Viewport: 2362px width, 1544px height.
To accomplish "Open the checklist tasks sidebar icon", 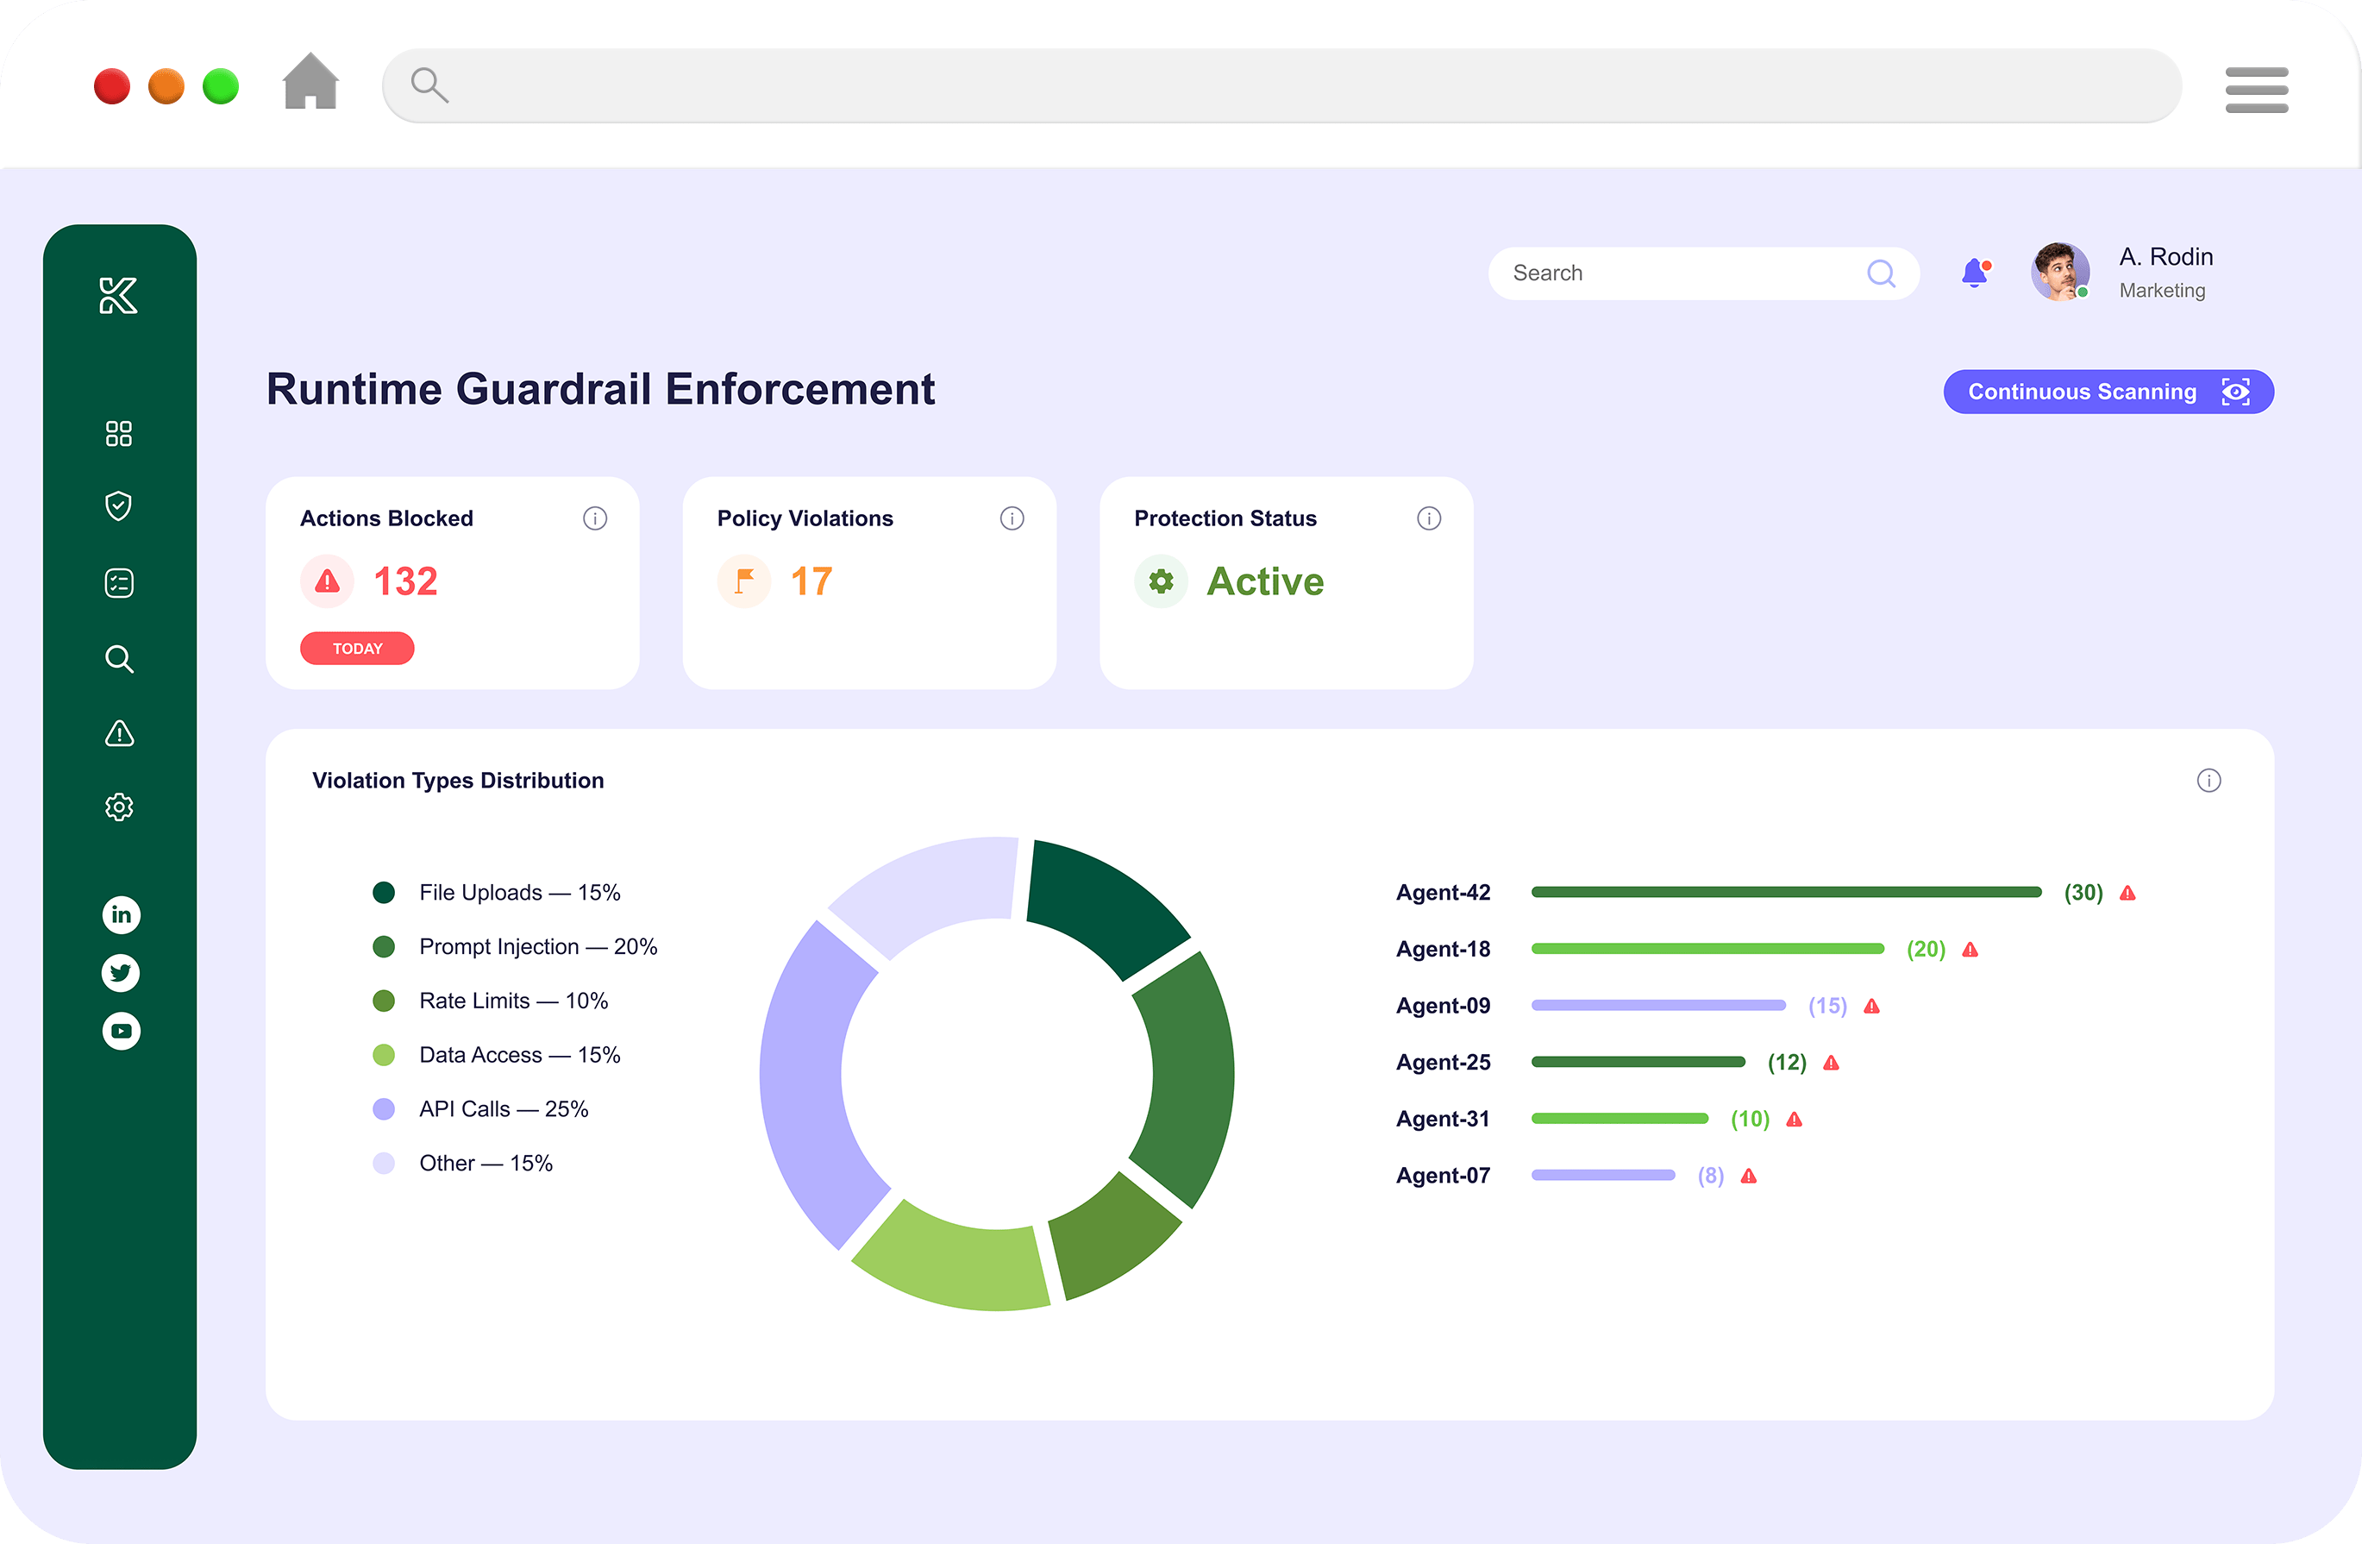I will pyautogui.click(x=119, y=583).
